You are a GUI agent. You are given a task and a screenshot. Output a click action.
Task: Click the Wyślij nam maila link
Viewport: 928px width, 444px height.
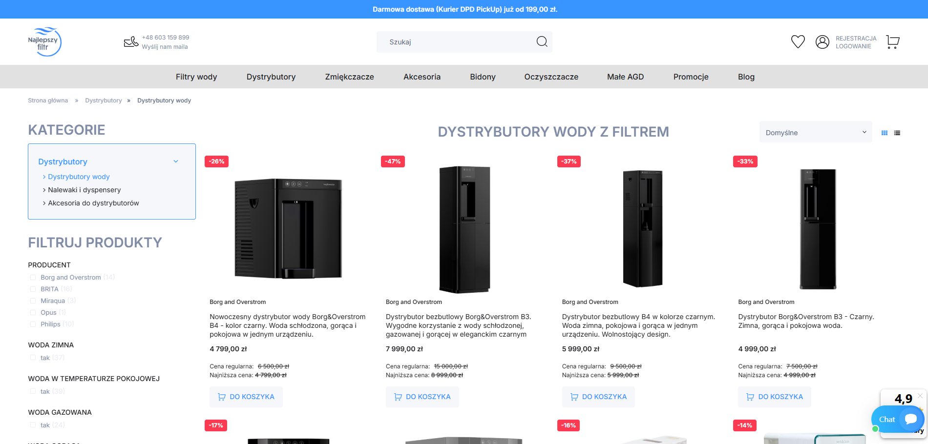tap(165, 47)
